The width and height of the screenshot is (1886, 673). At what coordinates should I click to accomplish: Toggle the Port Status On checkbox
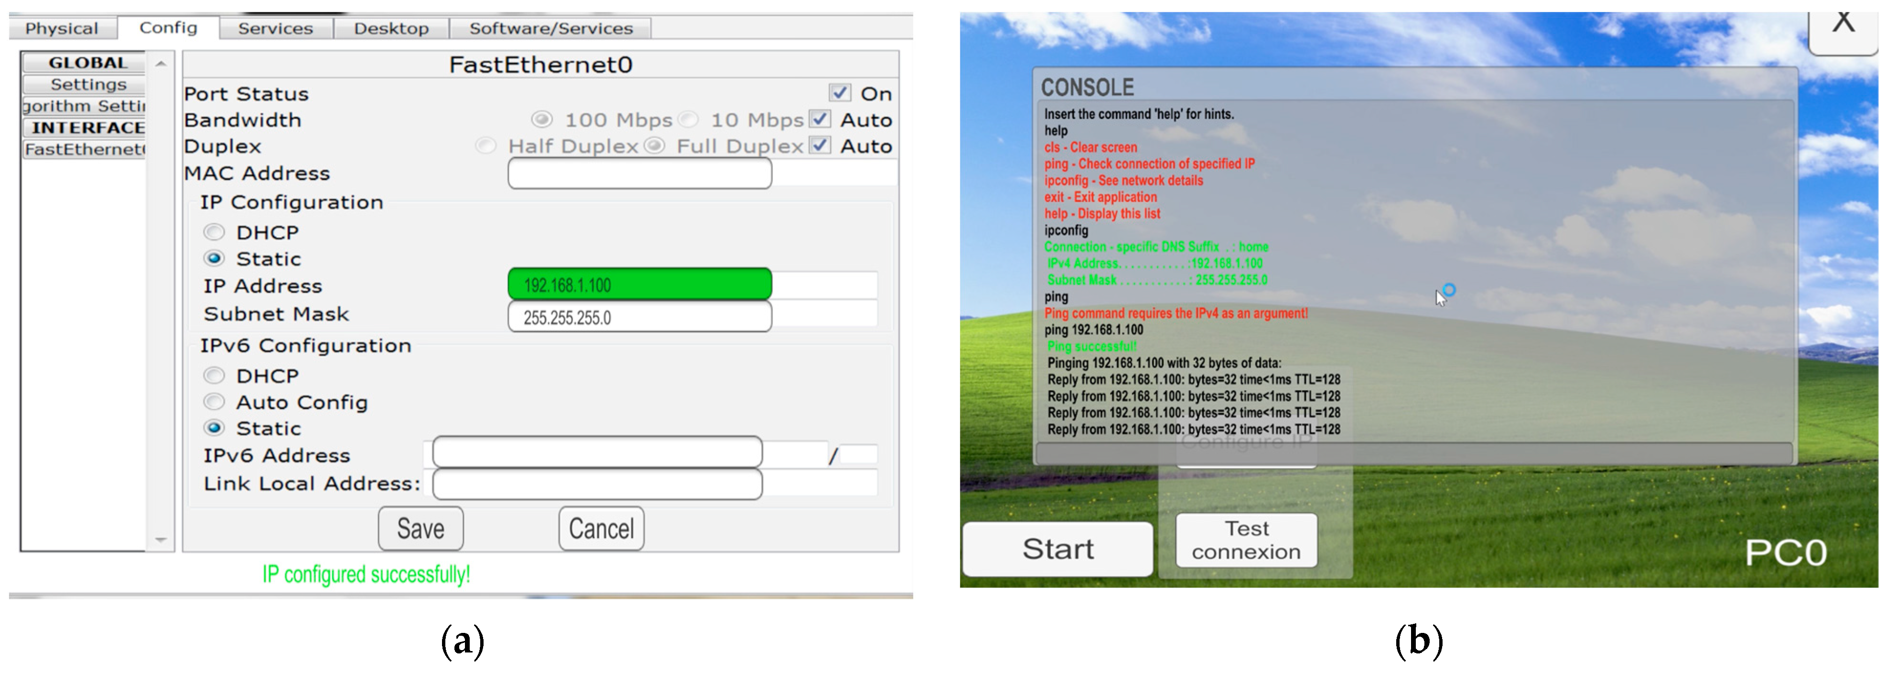point(839,93)
